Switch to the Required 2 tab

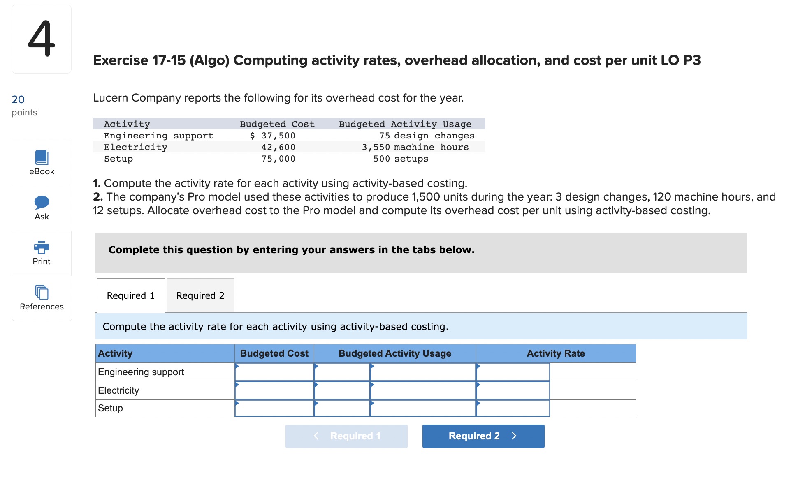200,295
